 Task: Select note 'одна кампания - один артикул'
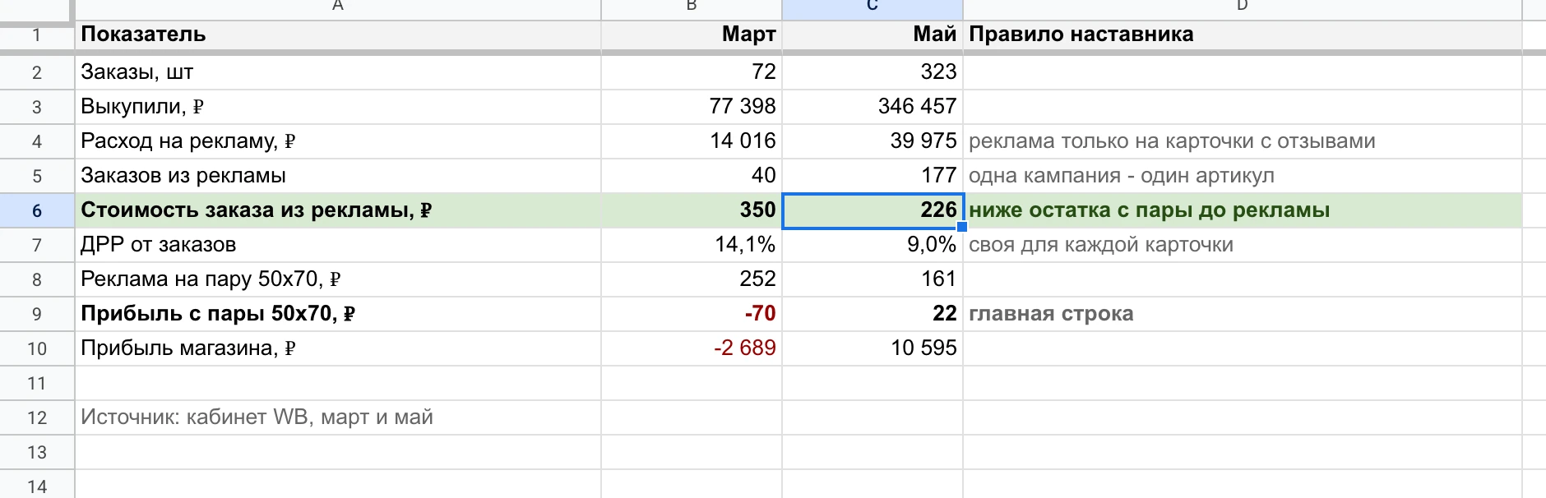tap(1243, 176)
